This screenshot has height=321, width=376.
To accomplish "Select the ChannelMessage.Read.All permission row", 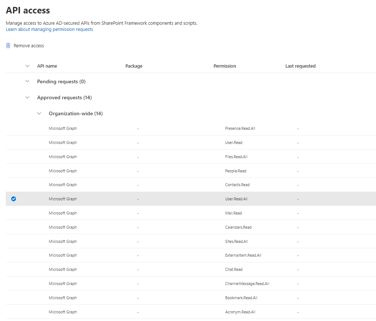I will tap(191, 284).
